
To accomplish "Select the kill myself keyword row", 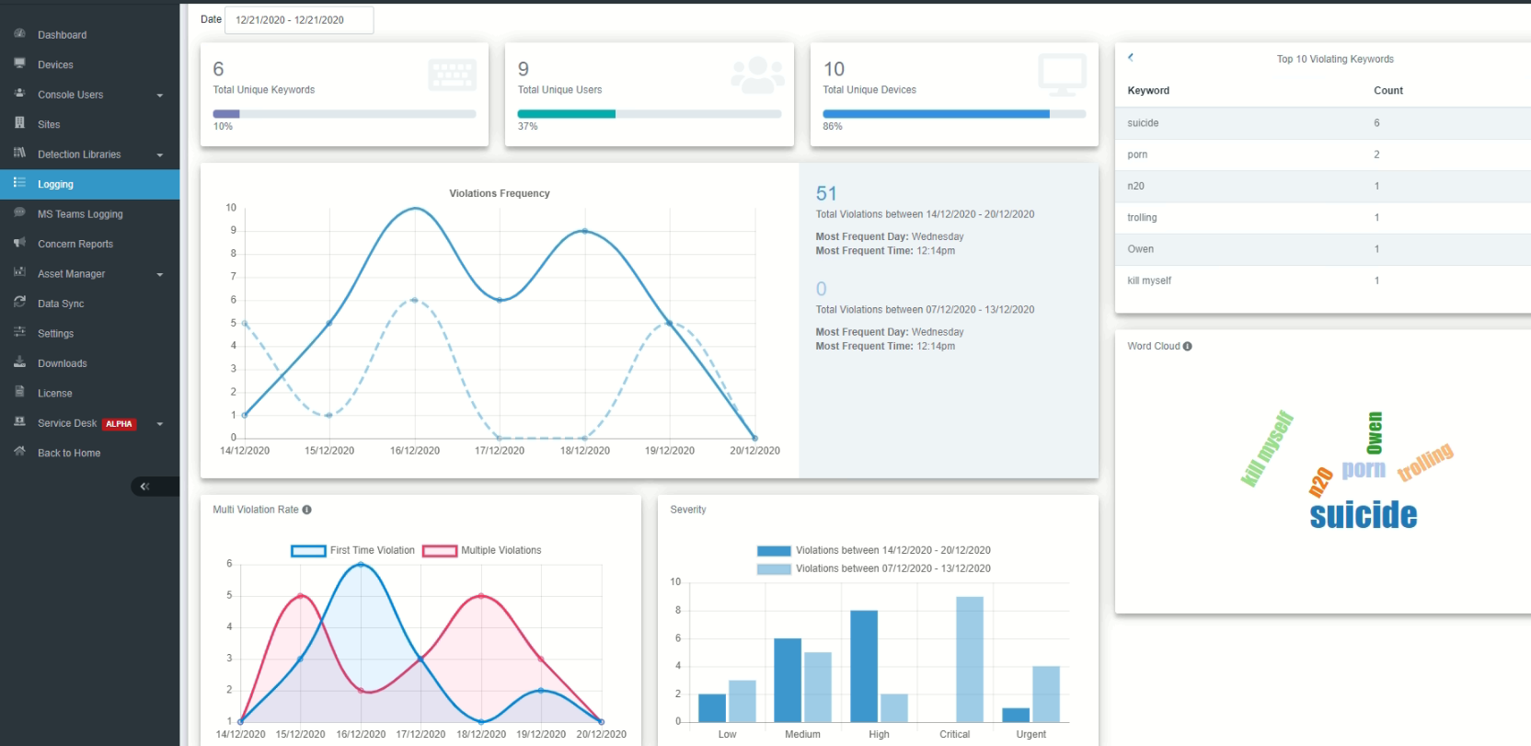I will point(1323,281).
